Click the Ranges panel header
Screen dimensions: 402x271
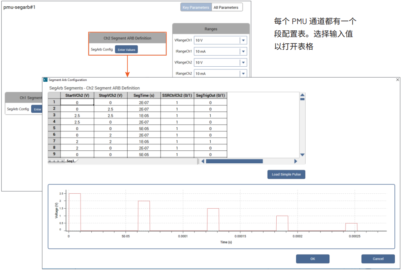211,29
